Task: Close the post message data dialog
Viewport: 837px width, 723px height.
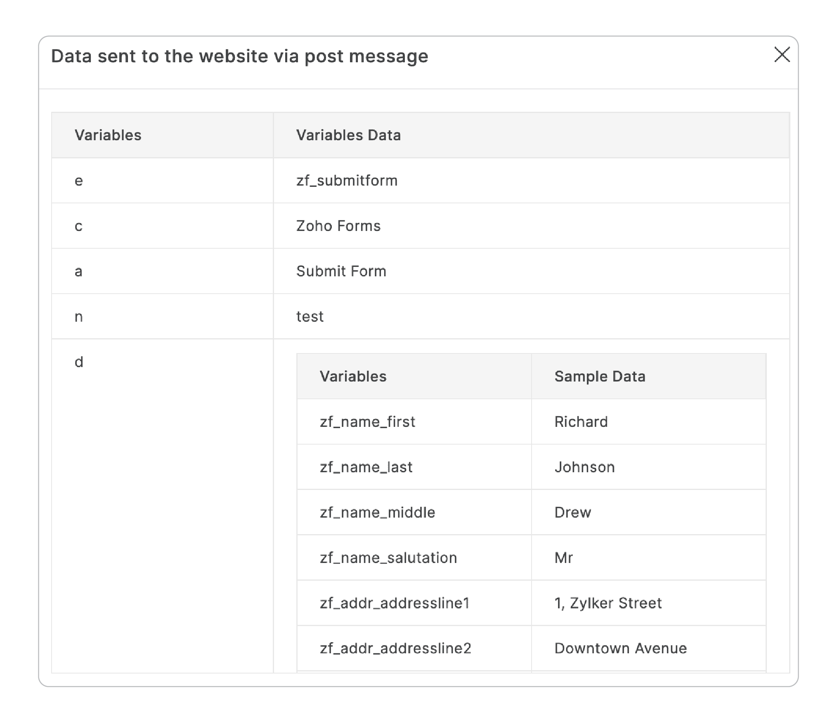Action: click(782, 54)
